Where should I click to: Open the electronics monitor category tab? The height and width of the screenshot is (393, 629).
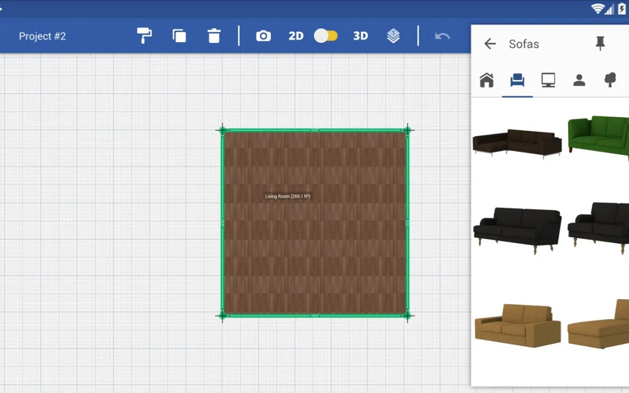click(548, 80)
